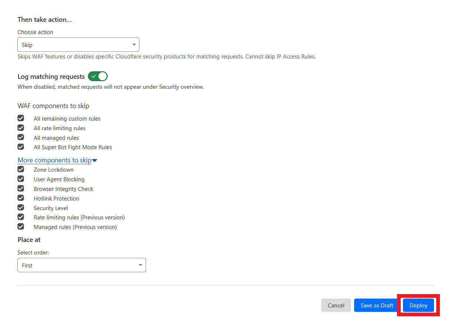Toggle the Log matching requests switch
The height and width of the screenshot is (330, 451).
(x=98, y=77)
